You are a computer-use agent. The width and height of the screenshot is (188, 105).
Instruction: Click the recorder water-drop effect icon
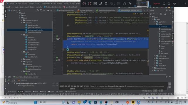pos(124,3)
